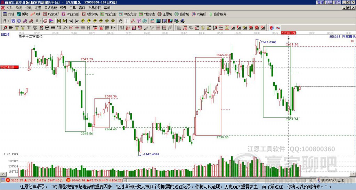Open the 交易委托 menu
Image resolution: width=356 pixels, height=190 pixels.
[x=95, y=8]
